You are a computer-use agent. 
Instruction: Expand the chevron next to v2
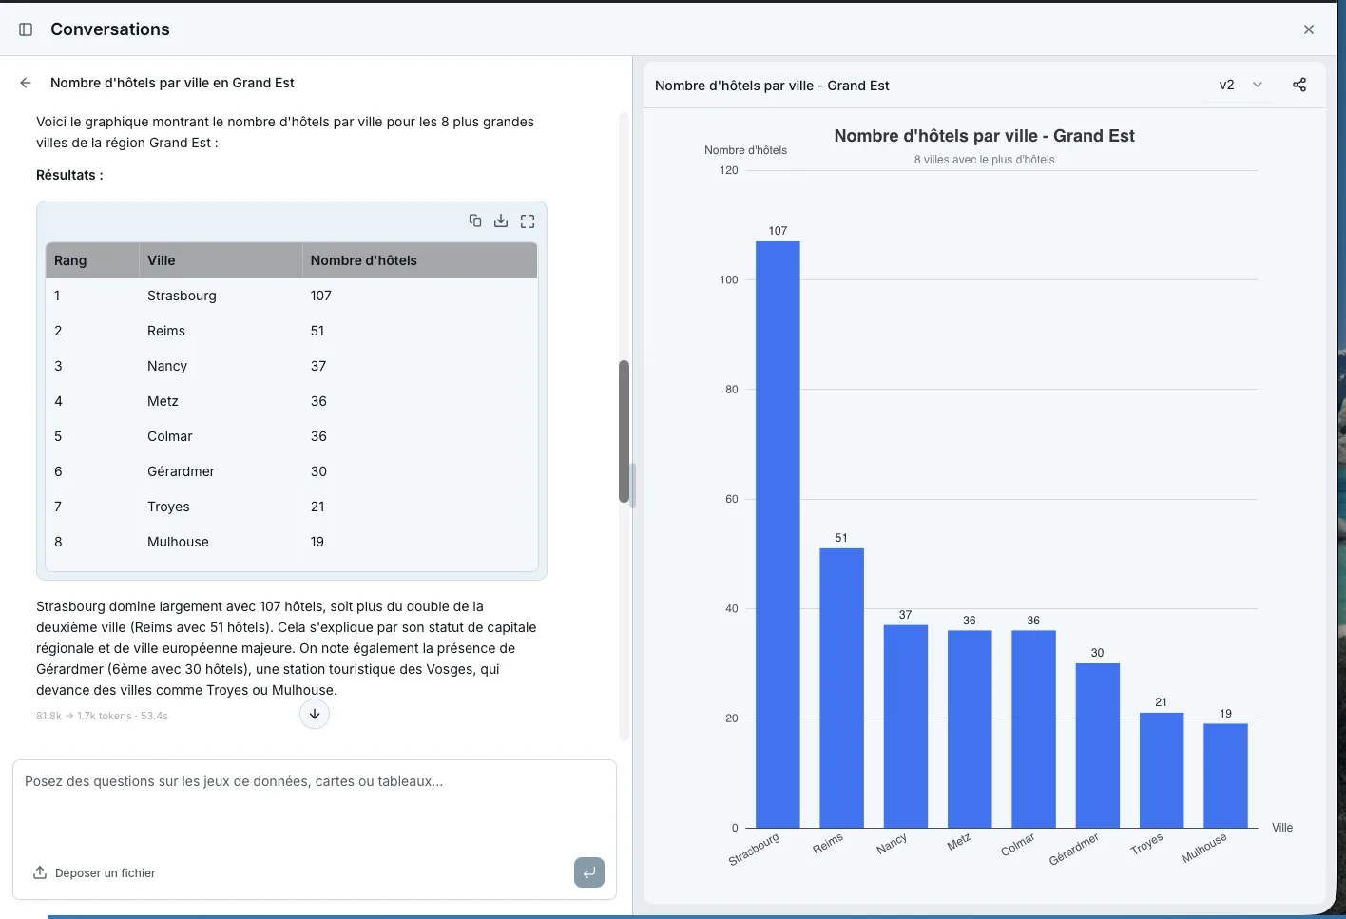coord(1258,85)
